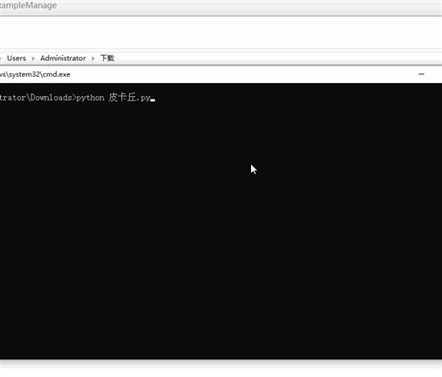Expand chevron between Administrator and 下载
The image size is (442, 377).
click(x=93, y=58)
